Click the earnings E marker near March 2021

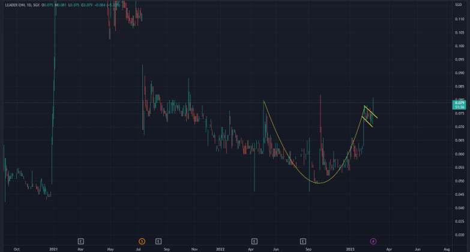(x=80, y=241)
